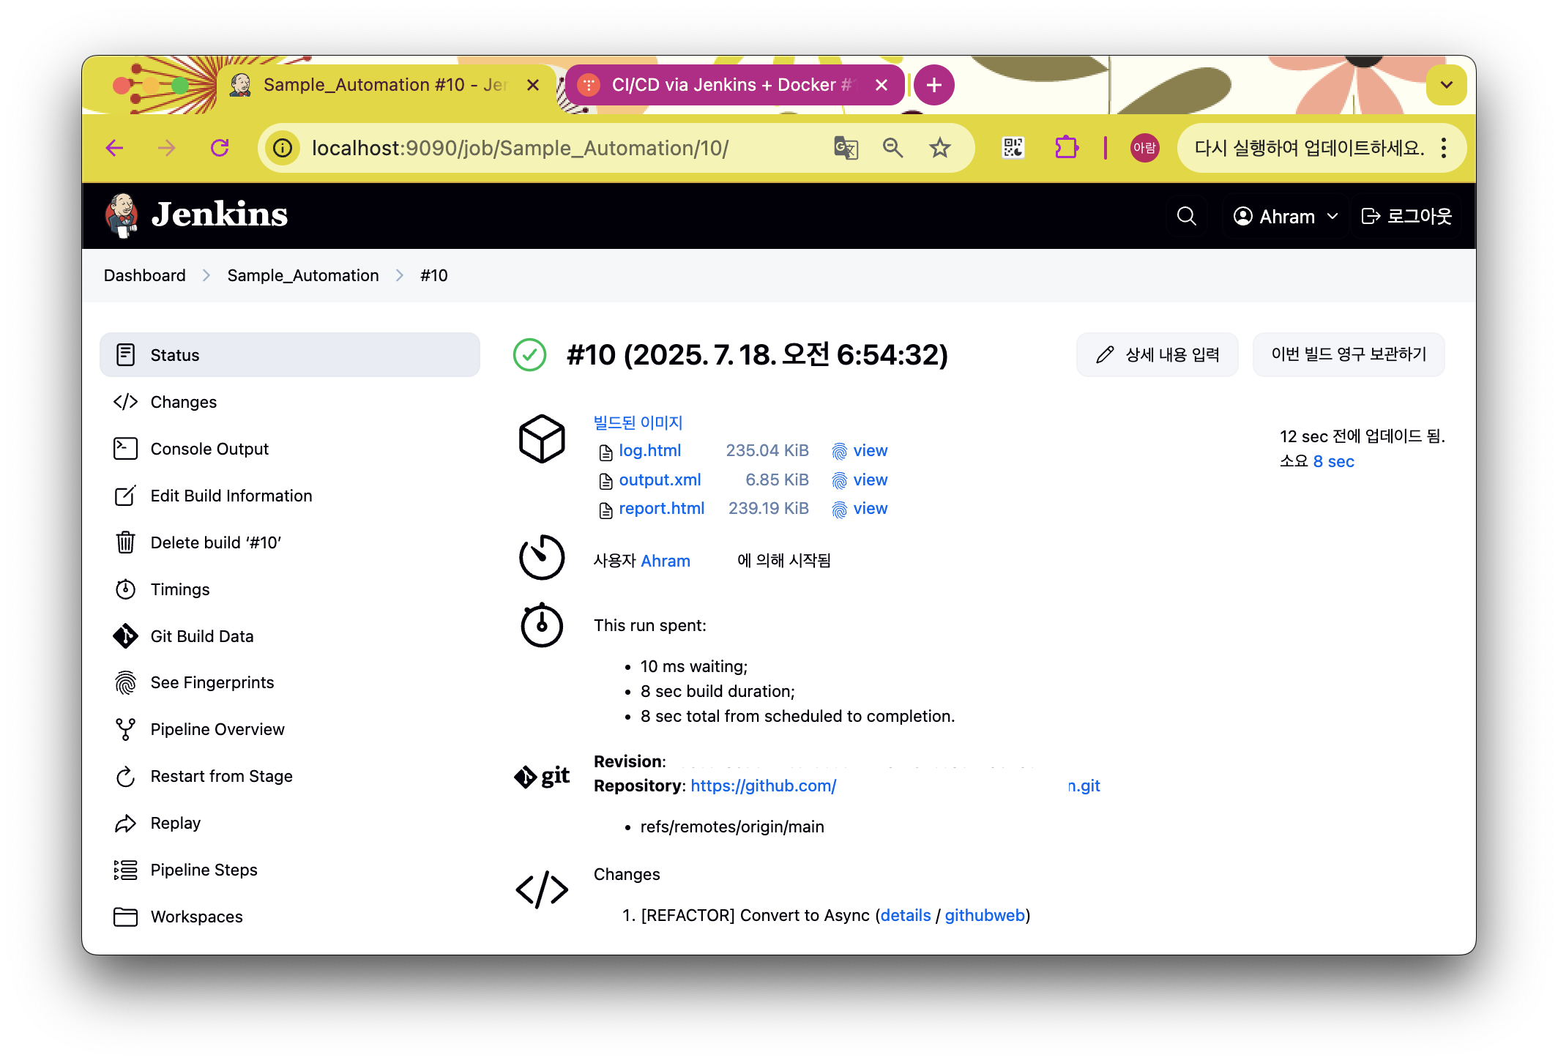1558x1063 pixels.
Task: Open the report.html artifact link
Action: click(661, 508)
